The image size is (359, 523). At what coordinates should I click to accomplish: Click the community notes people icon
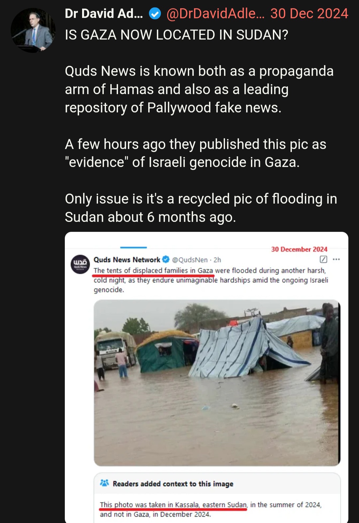[x=104, y=483]
